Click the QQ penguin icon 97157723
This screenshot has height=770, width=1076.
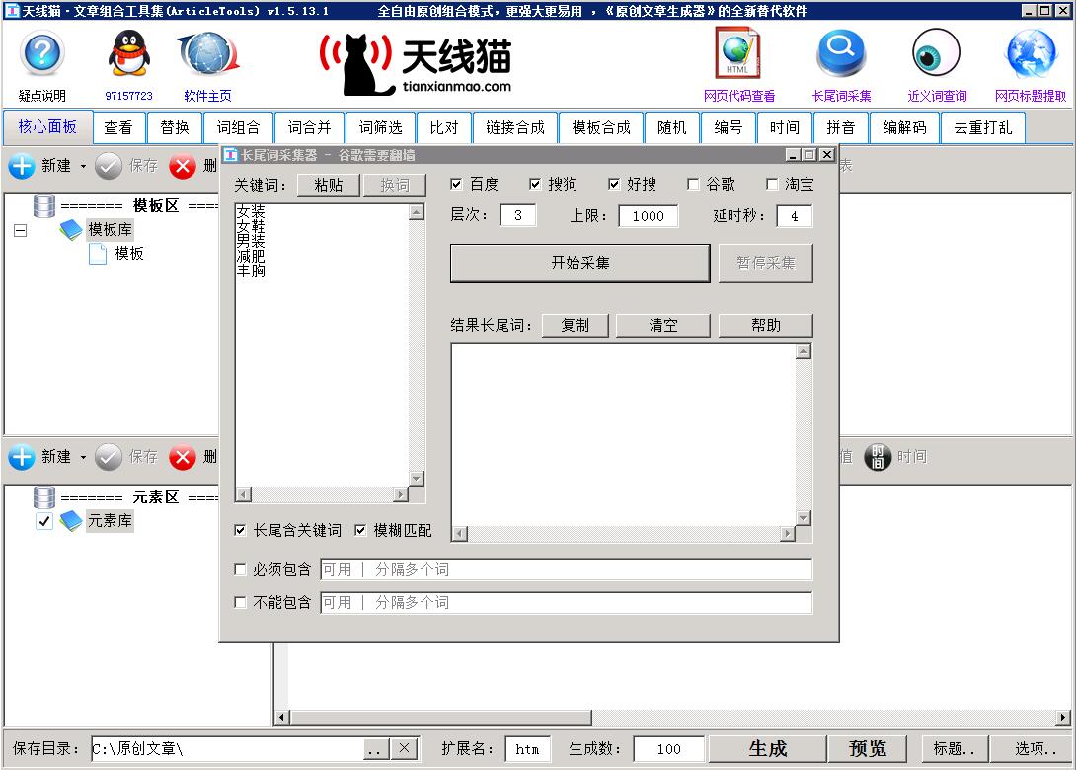coord(128,53)
